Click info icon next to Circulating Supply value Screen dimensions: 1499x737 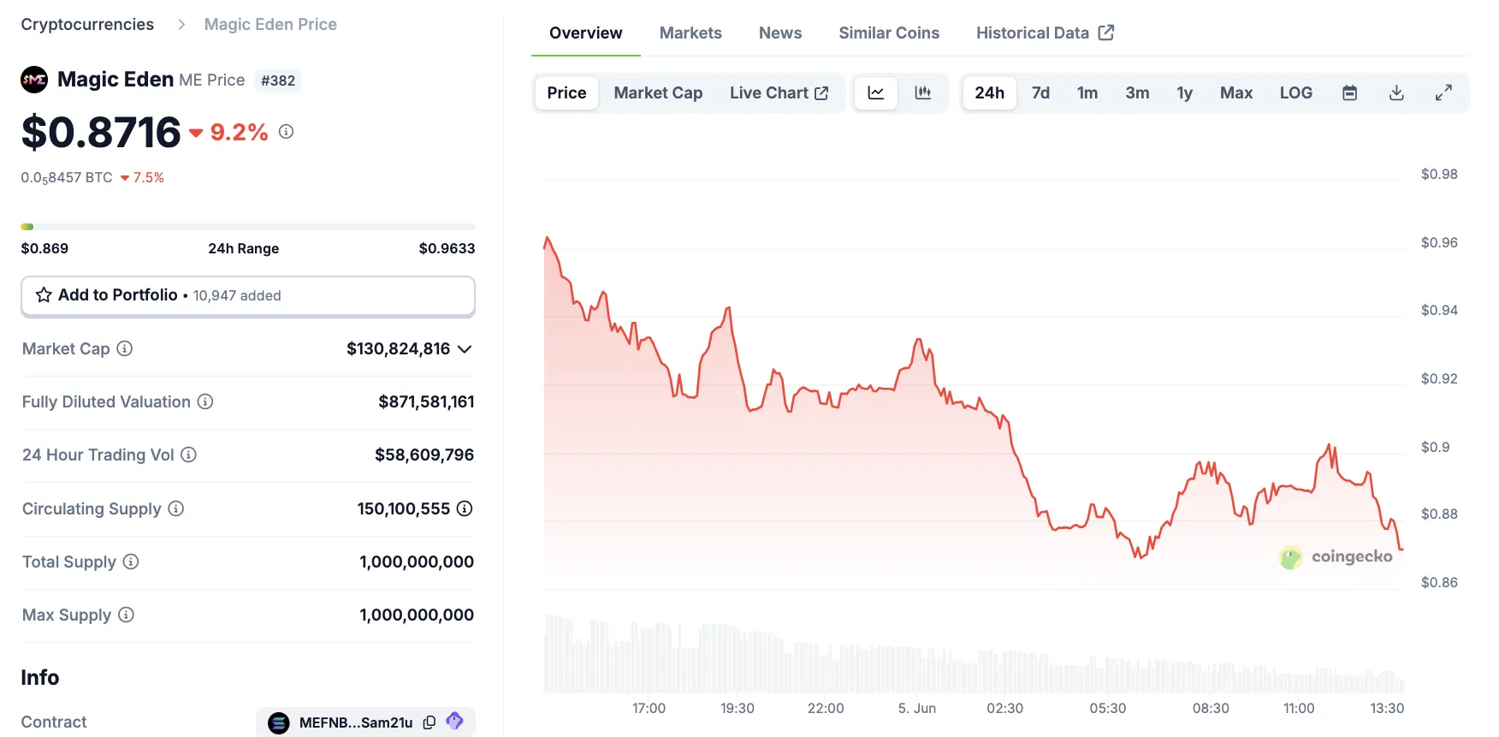click(465, 508)
